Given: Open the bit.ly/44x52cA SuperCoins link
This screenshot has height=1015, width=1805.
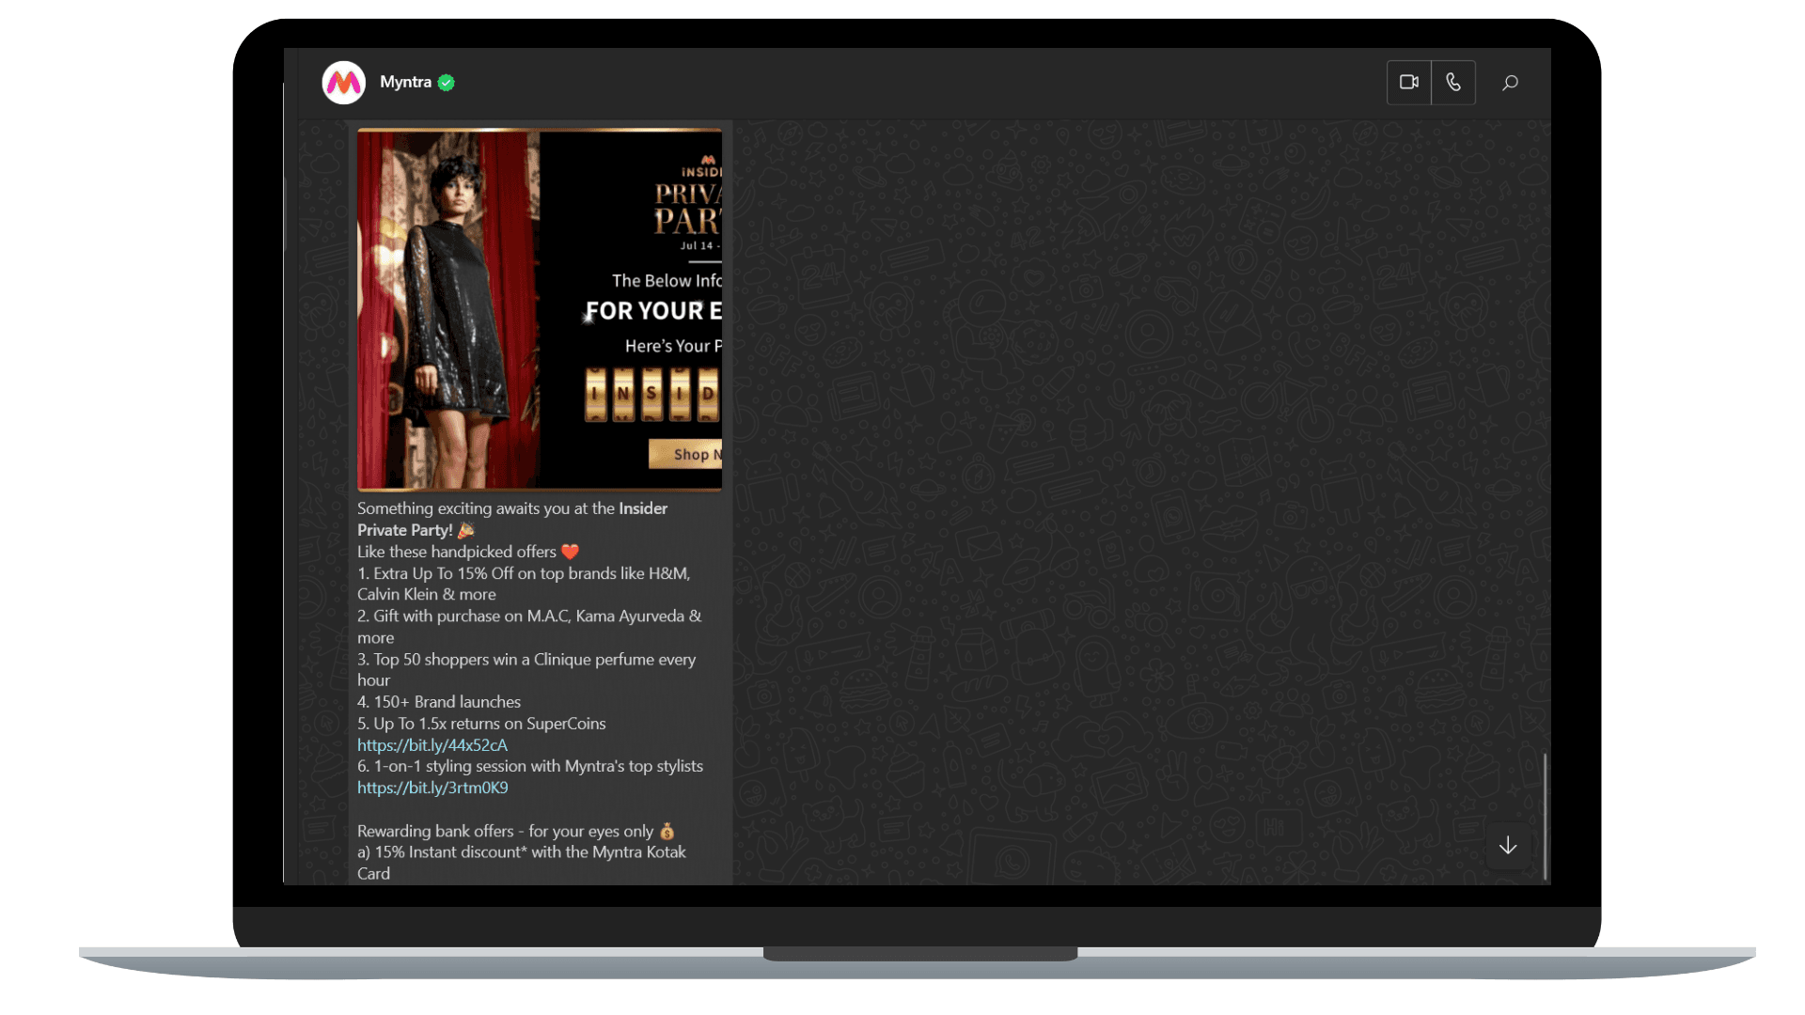Looking at the screenshot, I should tap(432, 745).
